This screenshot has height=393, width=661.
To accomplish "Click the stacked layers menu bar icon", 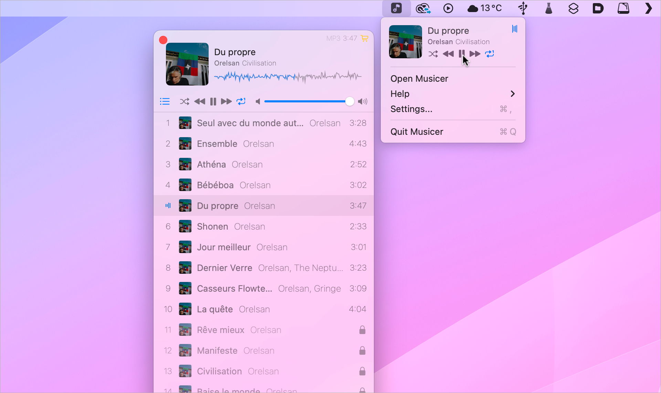I will click(574, 8).
